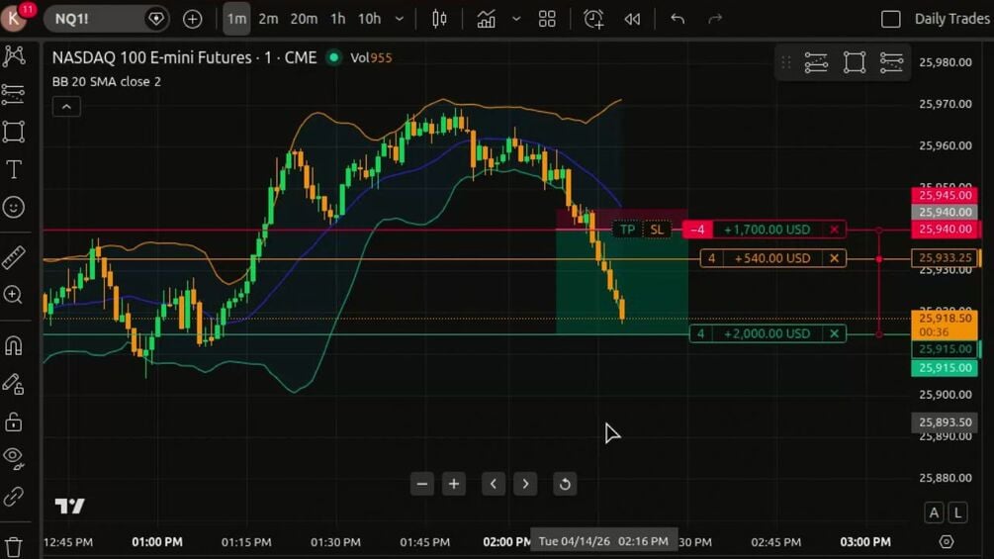Cancel the +540.00 USD order
The width and height of the screenshot is (994, 559).
834,258
